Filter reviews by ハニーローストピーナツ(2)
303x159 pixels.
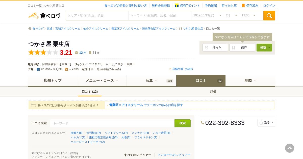pyautogui.click(x=88, y=142)
